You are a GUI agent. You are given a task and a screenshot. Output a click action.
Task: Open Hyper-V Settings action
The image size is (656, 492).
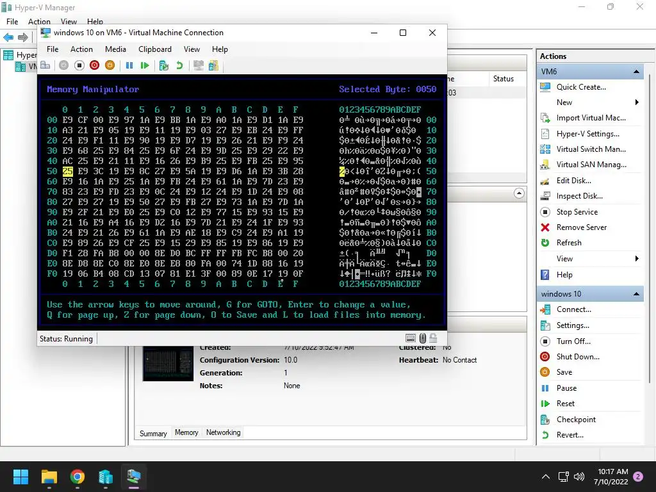[588, 134]
